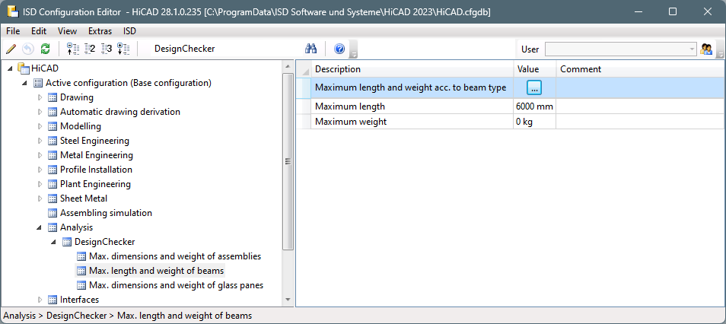Screen dimensions: 726x324
Task: Click the Active configuration list icon
Action: coord(38,84)
